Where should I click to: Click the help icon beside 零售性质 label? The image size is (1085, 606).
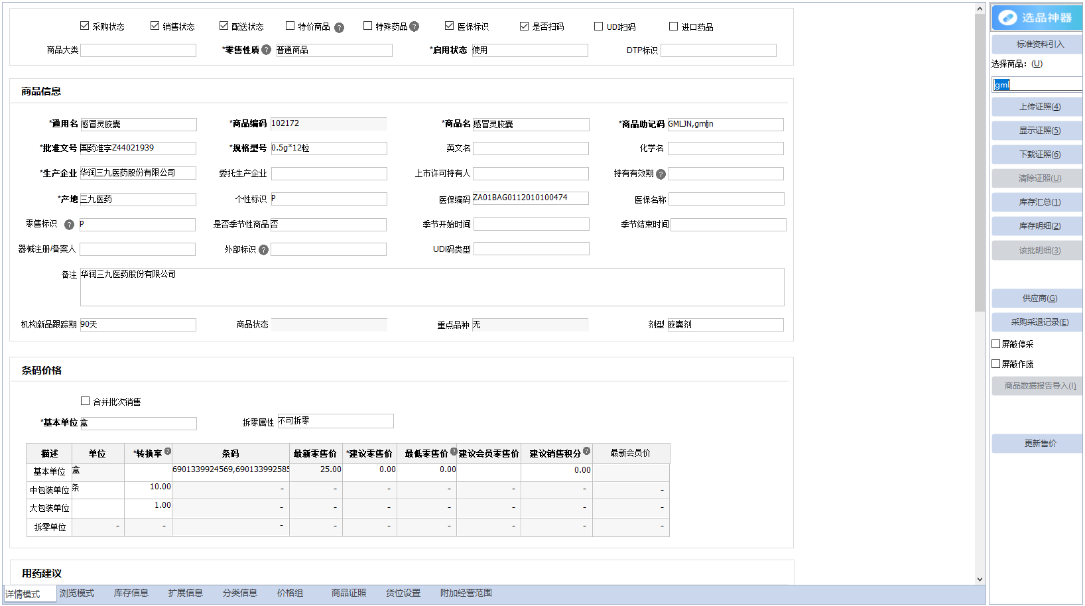click(265, 50)
